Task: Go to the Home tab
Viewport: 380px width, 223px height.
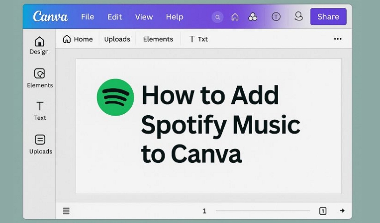Action: (78, 39)
